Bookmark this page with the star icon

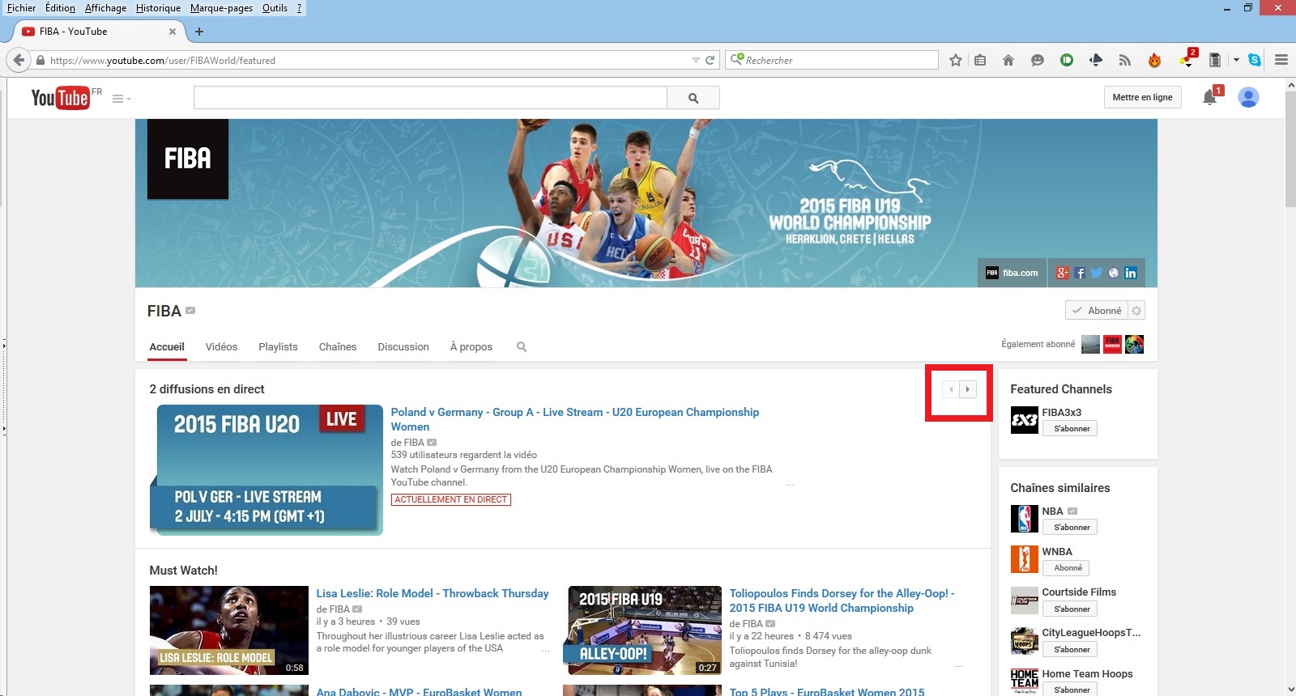click(956, 60)
